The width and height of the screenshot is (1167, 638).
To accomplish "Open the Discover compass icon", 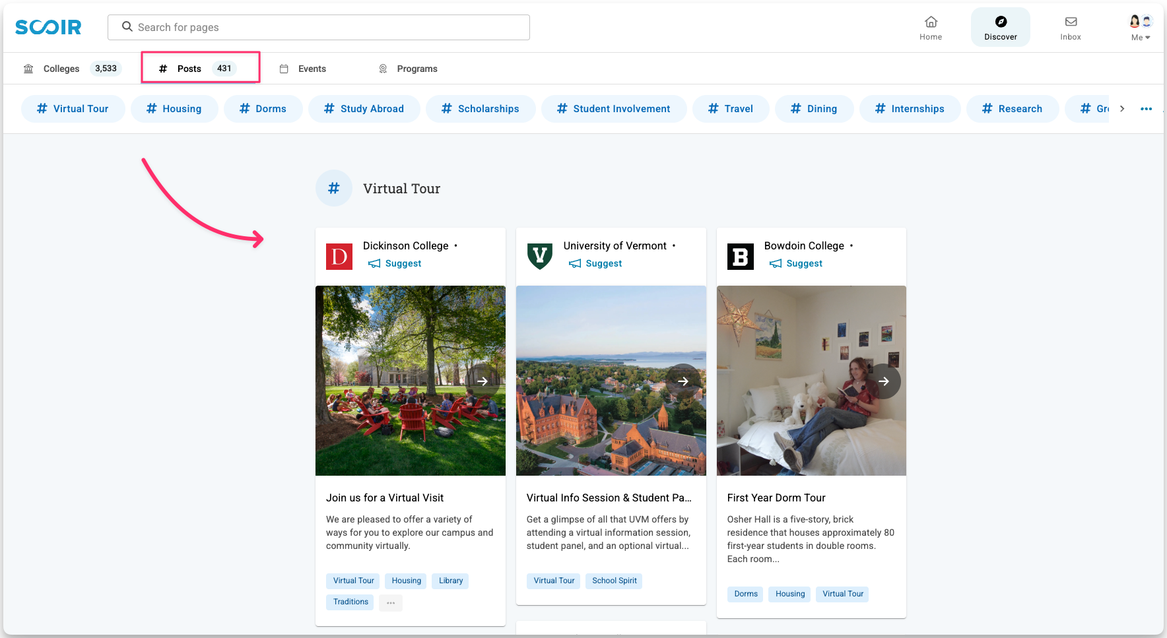I will pyautogui.click(x=1001, y=22).
